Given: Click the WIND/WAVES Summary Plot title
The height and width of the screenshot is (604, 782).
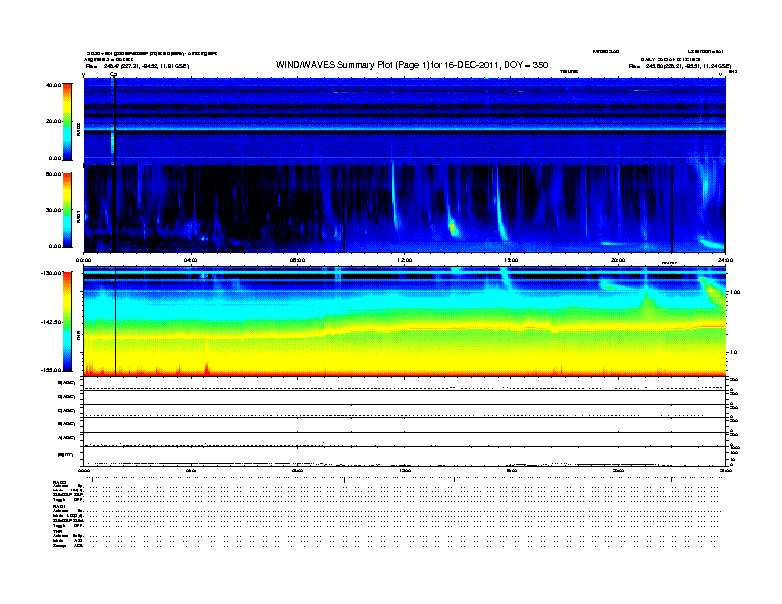Looking at the screenshot, I should [412, 65].
